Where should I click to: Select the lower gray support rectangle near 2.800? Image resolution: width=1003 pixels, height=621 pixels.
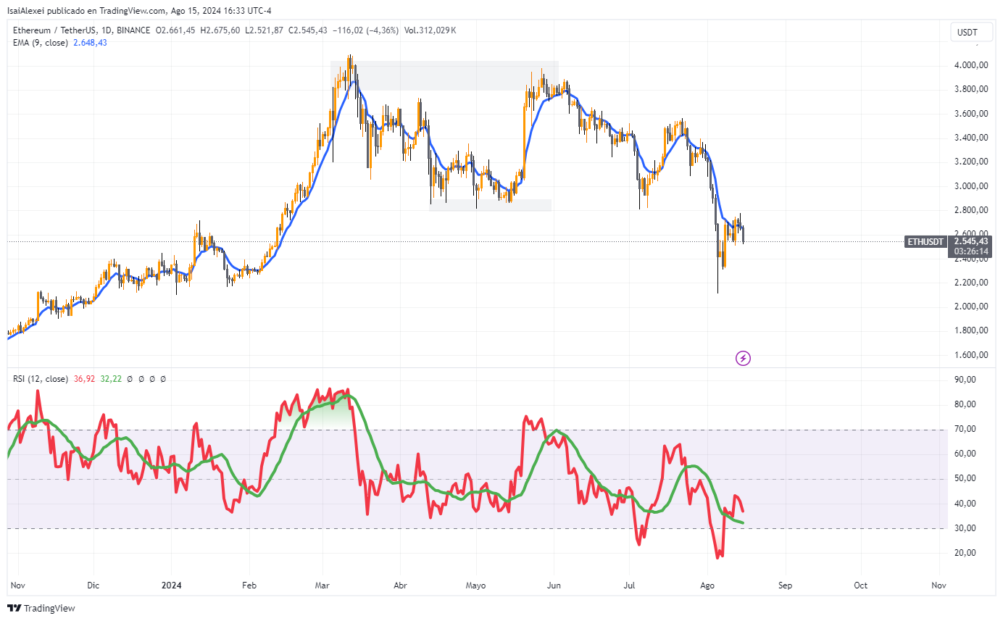(x=491, y=206)
